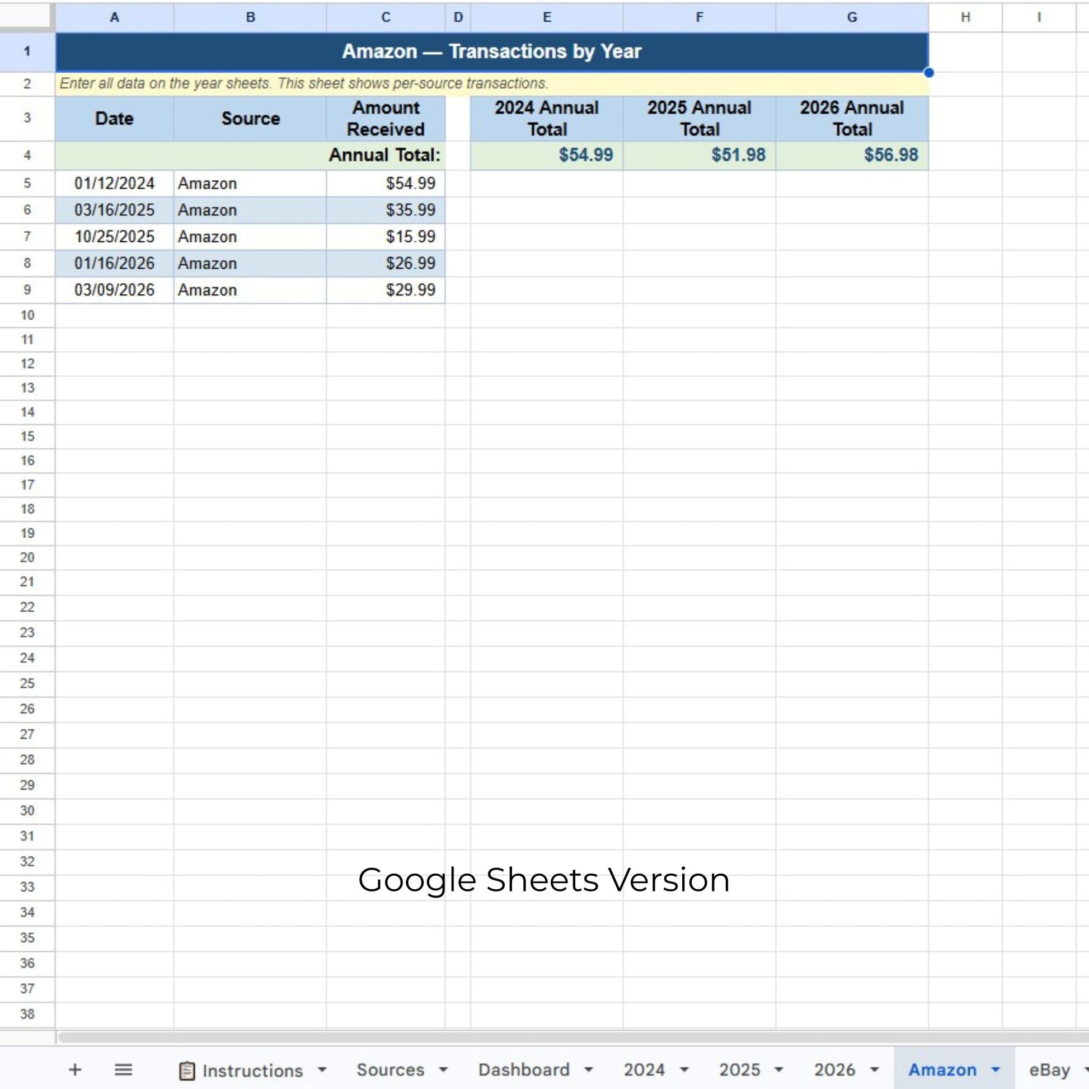Select column C header
Image resolution: width=1089 pixels, height=1089 pixels.
[386, 17]
